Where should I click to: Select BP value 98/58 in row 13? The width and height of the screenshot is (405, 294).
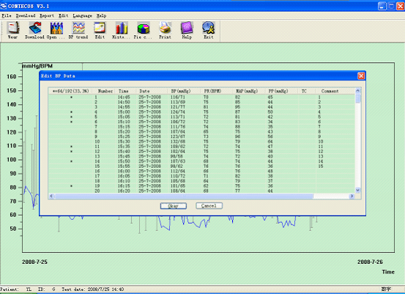coord(177,156)
